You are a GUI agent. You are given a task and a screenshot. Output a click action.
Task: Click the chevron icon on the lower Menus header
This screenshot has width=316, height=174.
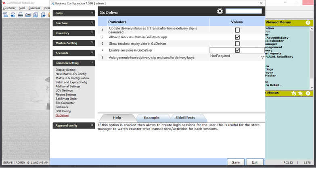pos(308,93)
